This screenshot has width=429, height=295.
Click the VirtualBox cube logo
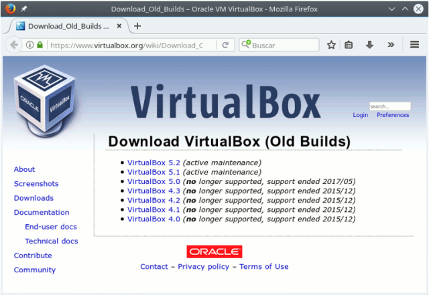point(46,100)
